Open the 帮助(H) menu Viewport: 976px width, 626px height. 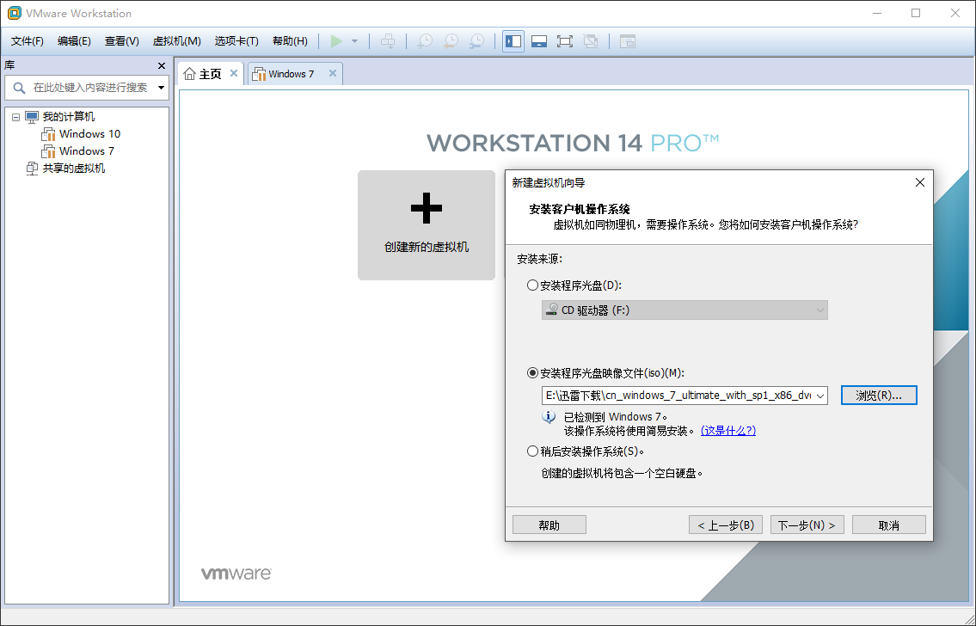[x=290, y=41]
